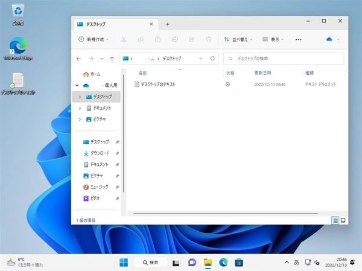Click the Delete trash icon
Screen dimensions: 362x271
(x=209, y=39)
